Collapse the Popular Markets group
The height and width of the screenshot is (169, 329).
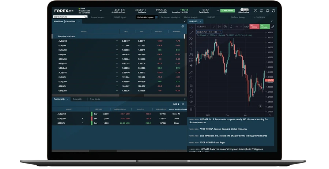pos(55,36)
